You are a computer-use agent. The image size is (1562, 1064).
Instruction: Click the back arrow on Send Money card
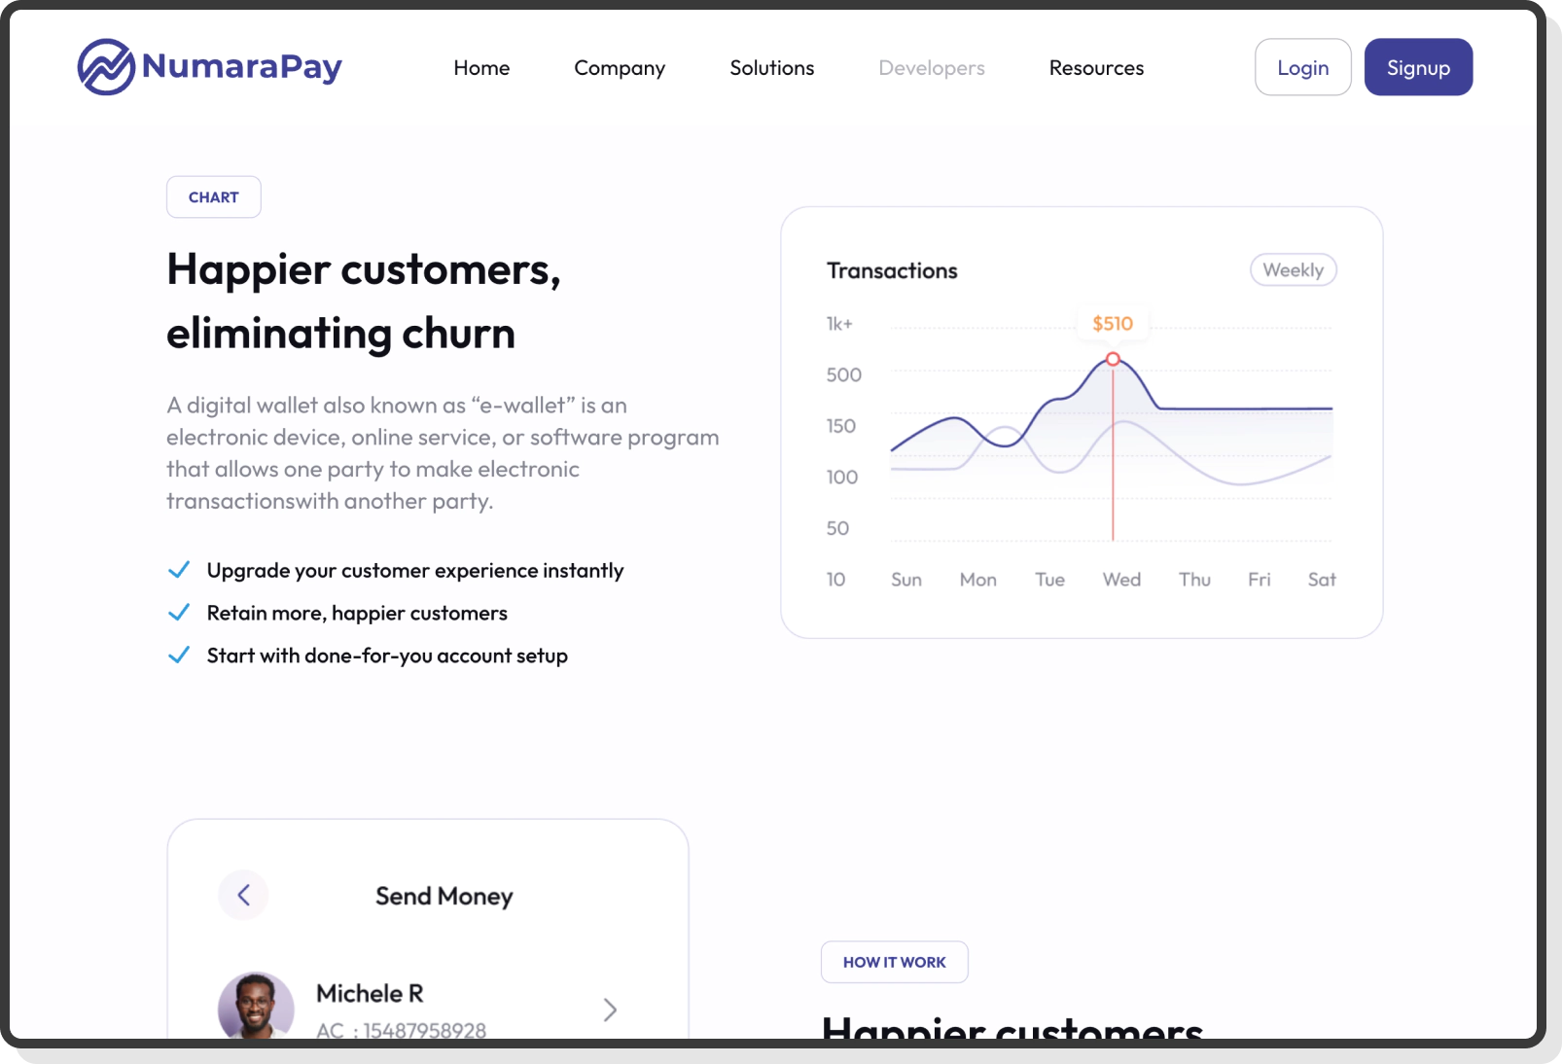(x=244, y=895)
